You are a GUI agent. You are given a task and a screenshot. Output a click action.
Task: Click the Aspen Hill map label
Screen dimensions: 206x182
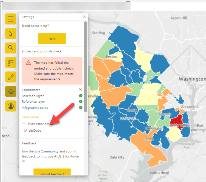(178, 18)
